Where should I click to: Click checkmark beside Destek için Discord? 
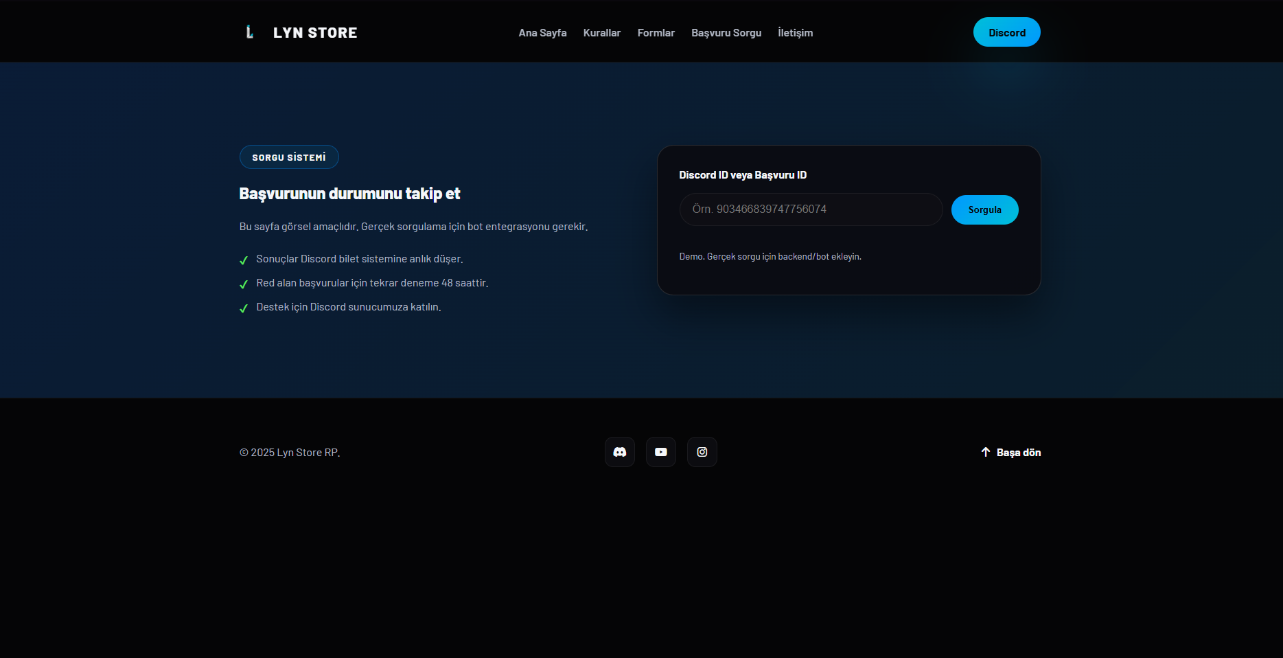click(x=244, y=308)
